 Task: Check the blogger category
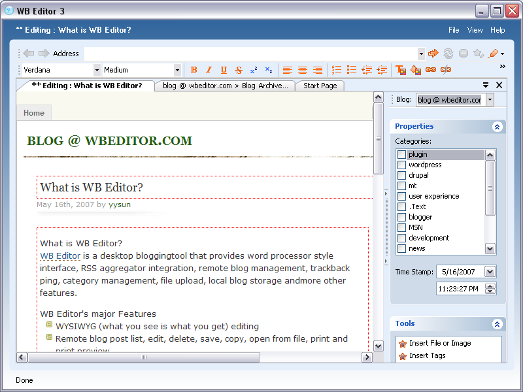pyautogui.click(x=401, y=217)
